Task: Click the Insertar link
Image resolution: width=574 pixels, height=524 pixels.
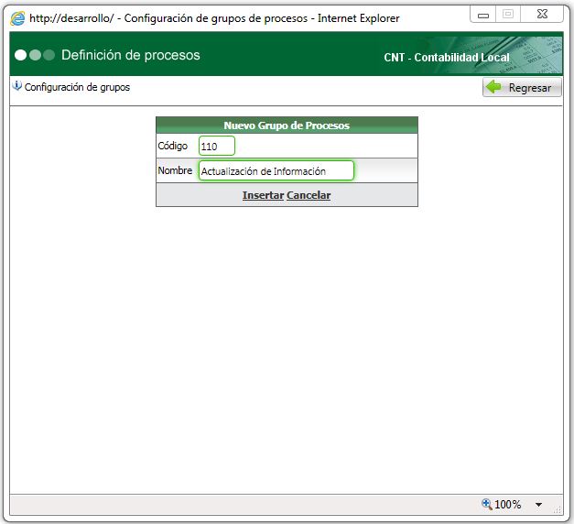Action: pyautogui.click(x=263, y=195)
